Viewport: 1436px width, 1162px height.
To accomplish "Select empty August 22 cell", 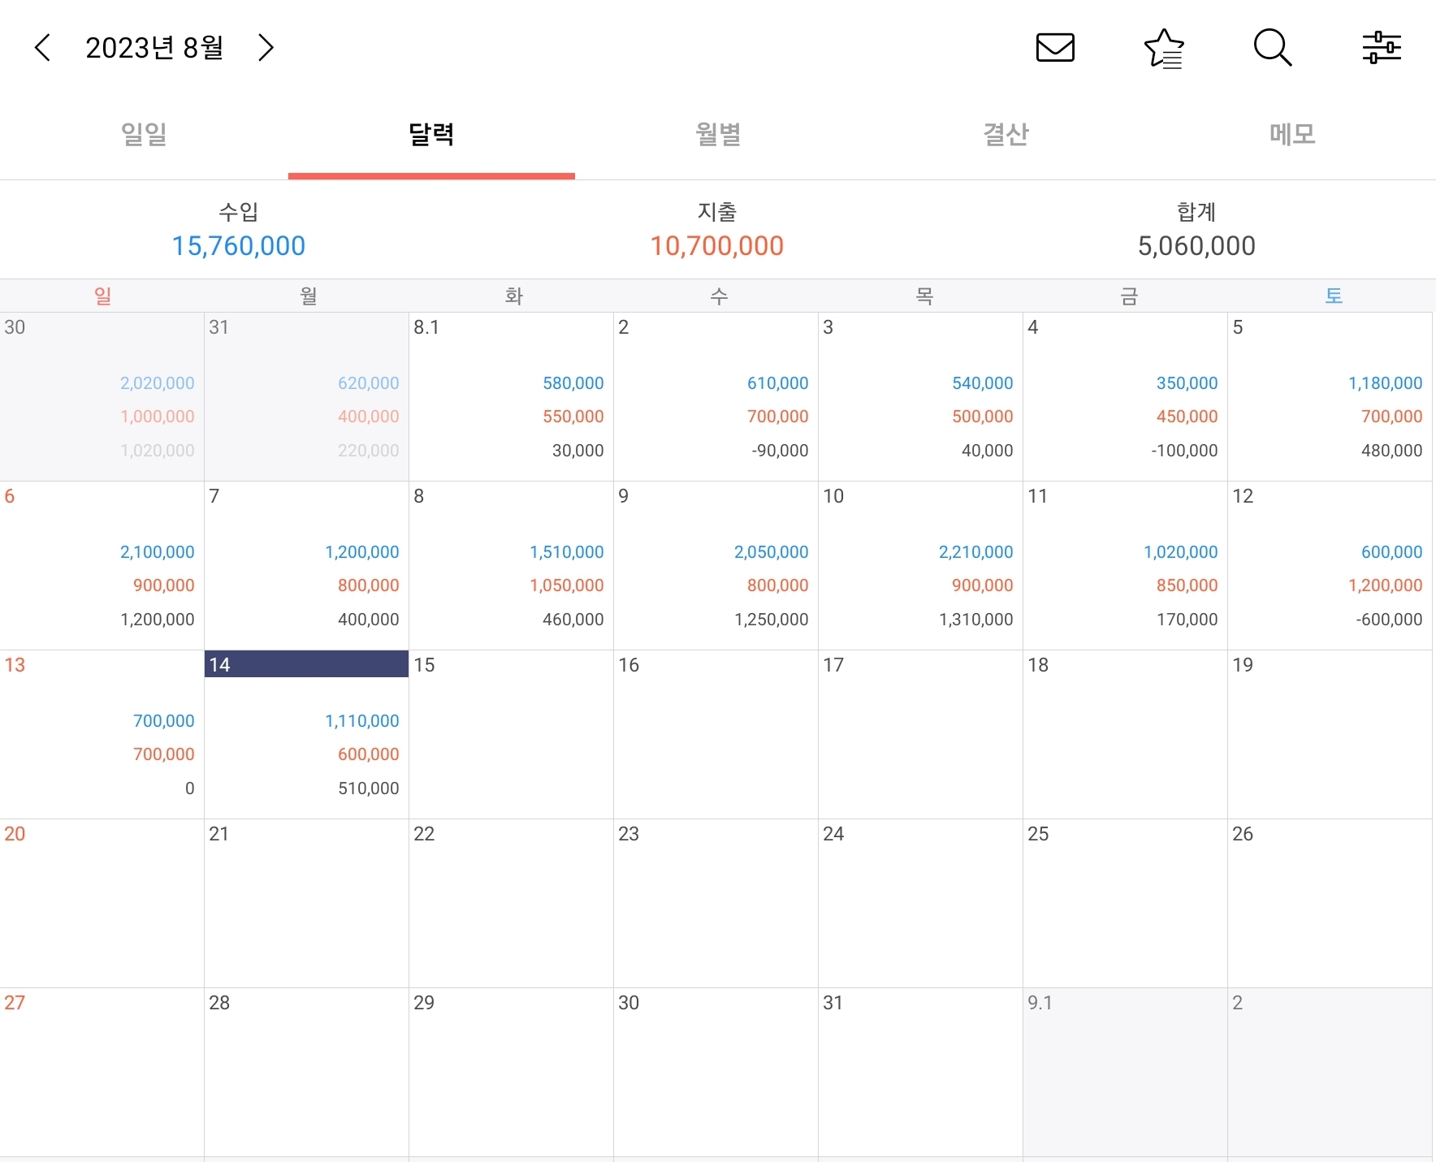I will coord(511,903).
